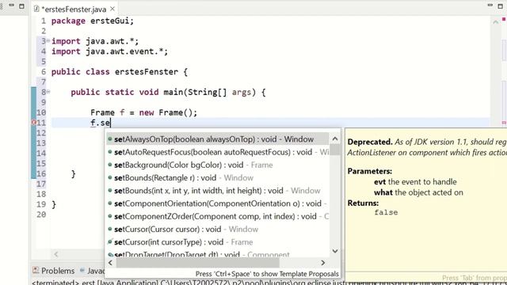Click the down arrow of proposal list scrollbar
This screenshot has width=507, height=285.
point(335,251)
